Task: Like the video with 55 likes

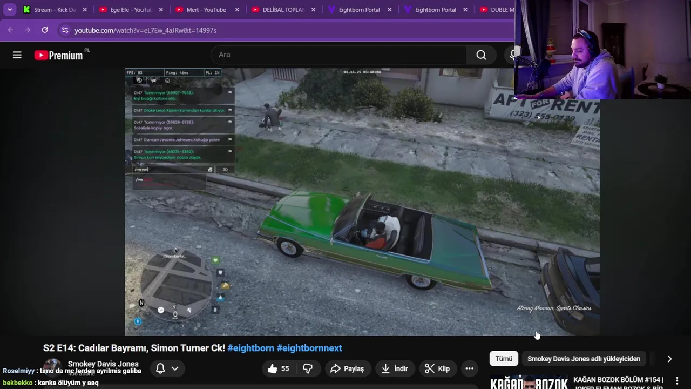Action: 279,368
